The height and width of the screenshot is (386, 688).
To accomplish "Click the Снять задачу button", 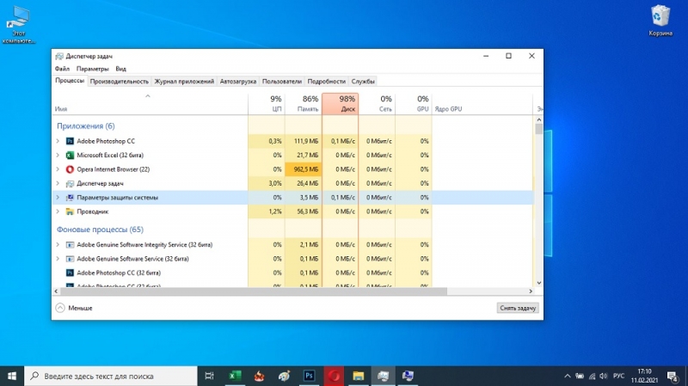I will coord(518,308).
